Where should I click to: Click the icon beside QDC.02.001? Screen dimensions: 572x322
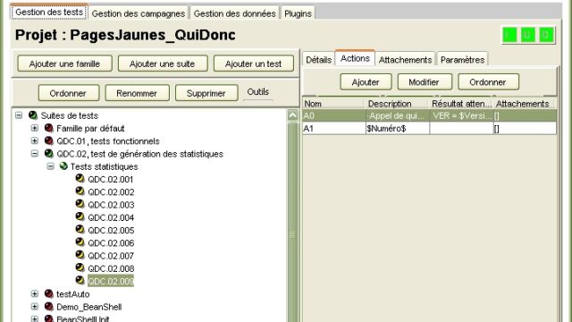pos(80,179)
